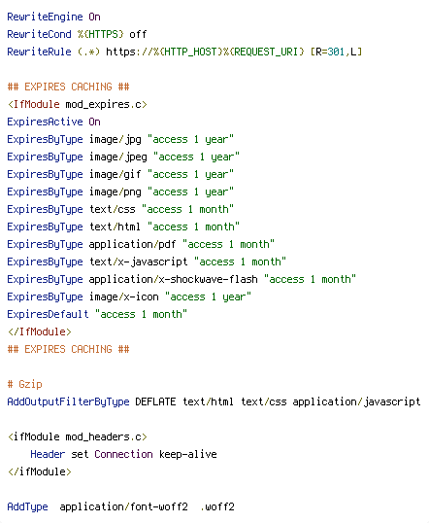Image resolution: width=429 pixels, height=523 pixels.
Task: Click the application/x-shockwave-flash type text
Action: [173, 279]
